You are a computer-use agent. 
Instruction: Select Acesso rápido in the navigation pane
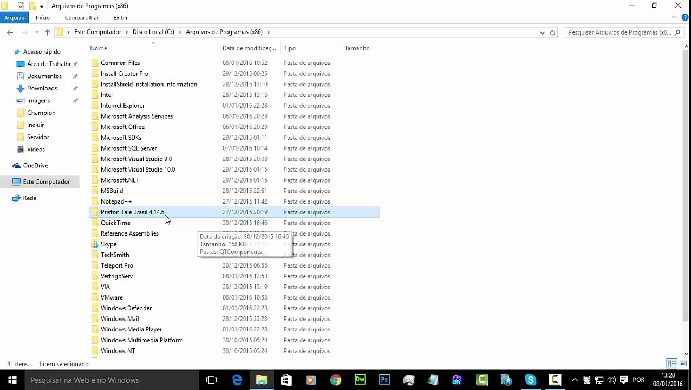tap(42, 52)
